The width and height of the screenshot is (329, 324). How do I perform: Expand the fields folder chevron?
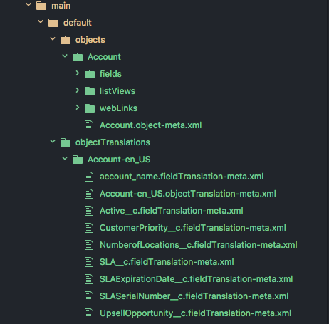pyautogui.click(x=78, y=73)
